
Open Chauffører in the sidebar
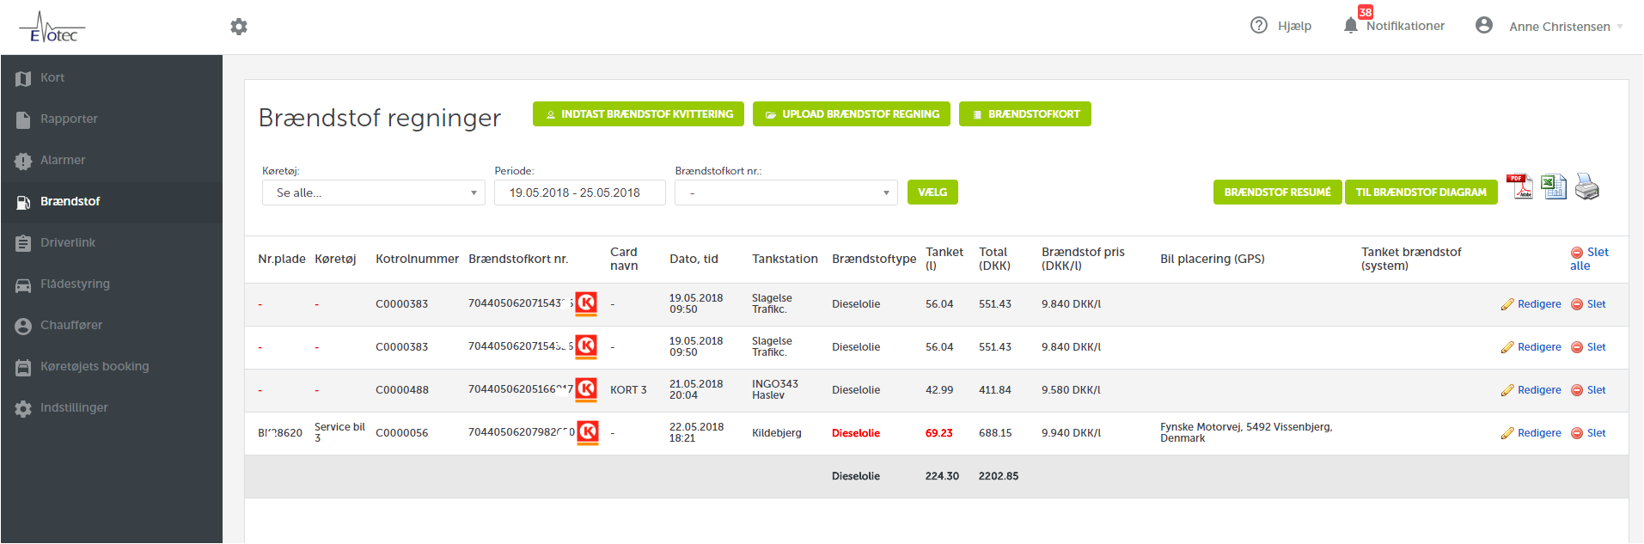pos(112,325)
